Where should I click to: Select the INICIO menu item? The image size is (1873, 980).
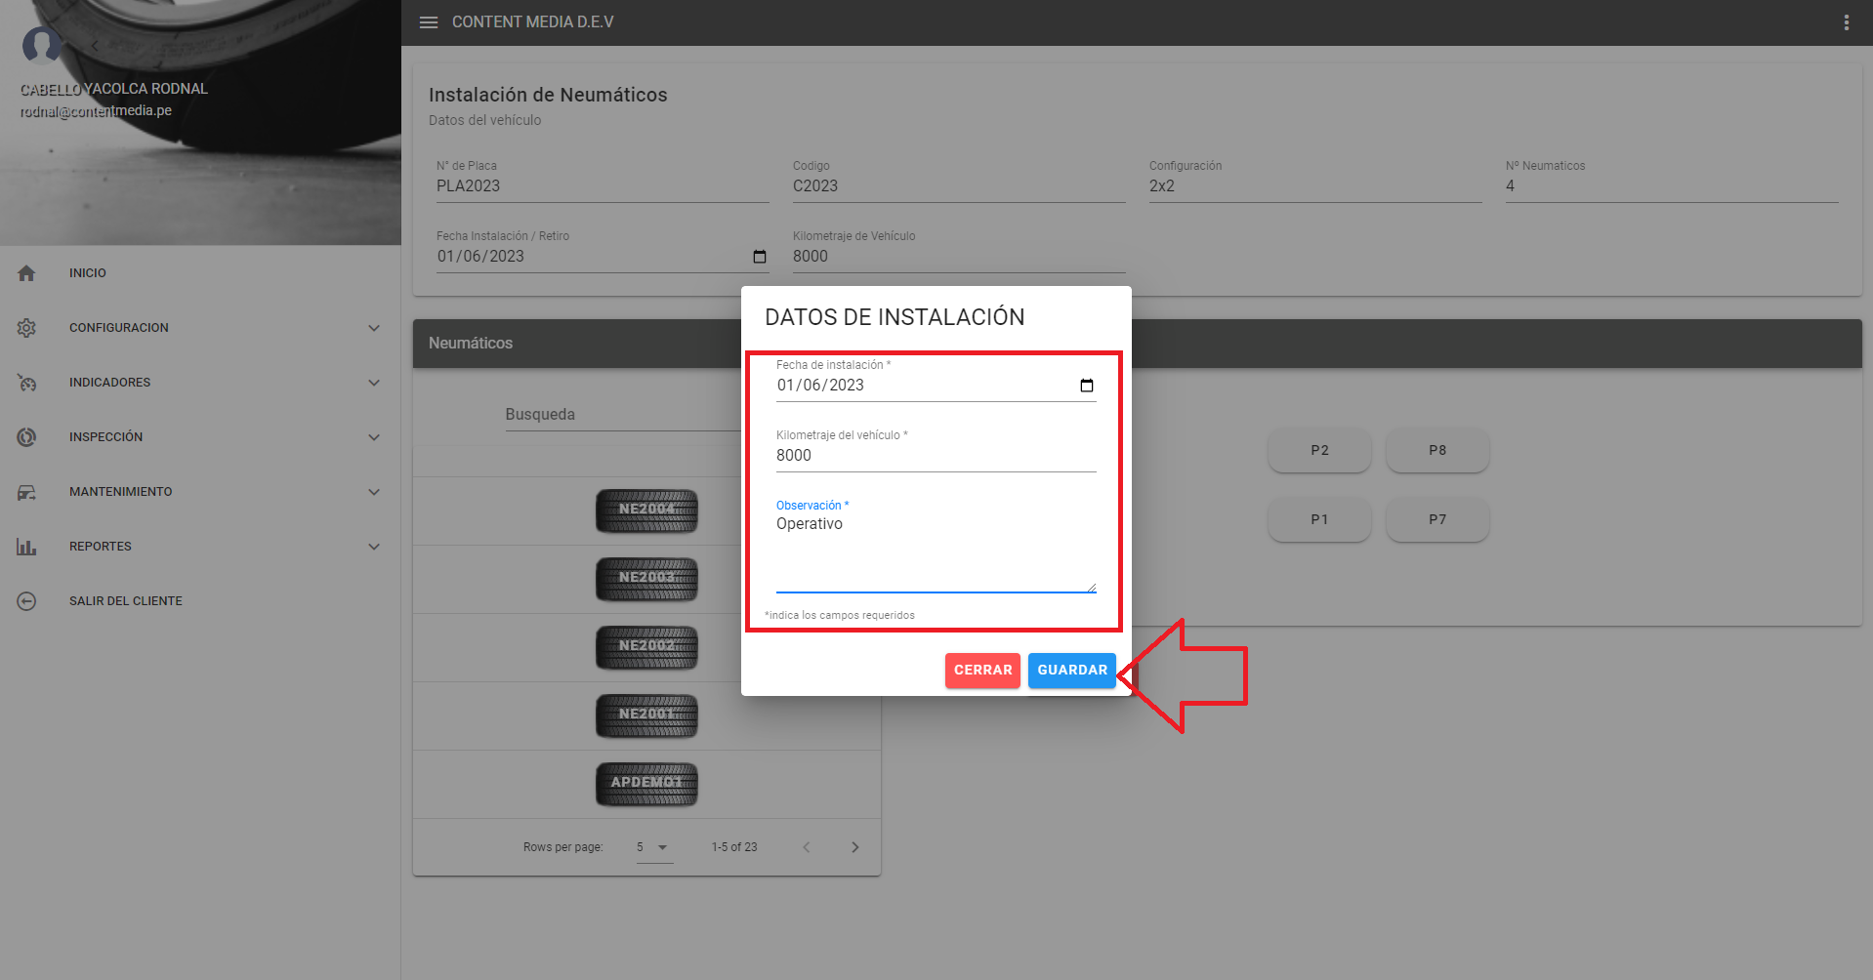click(x=88, y=273)
